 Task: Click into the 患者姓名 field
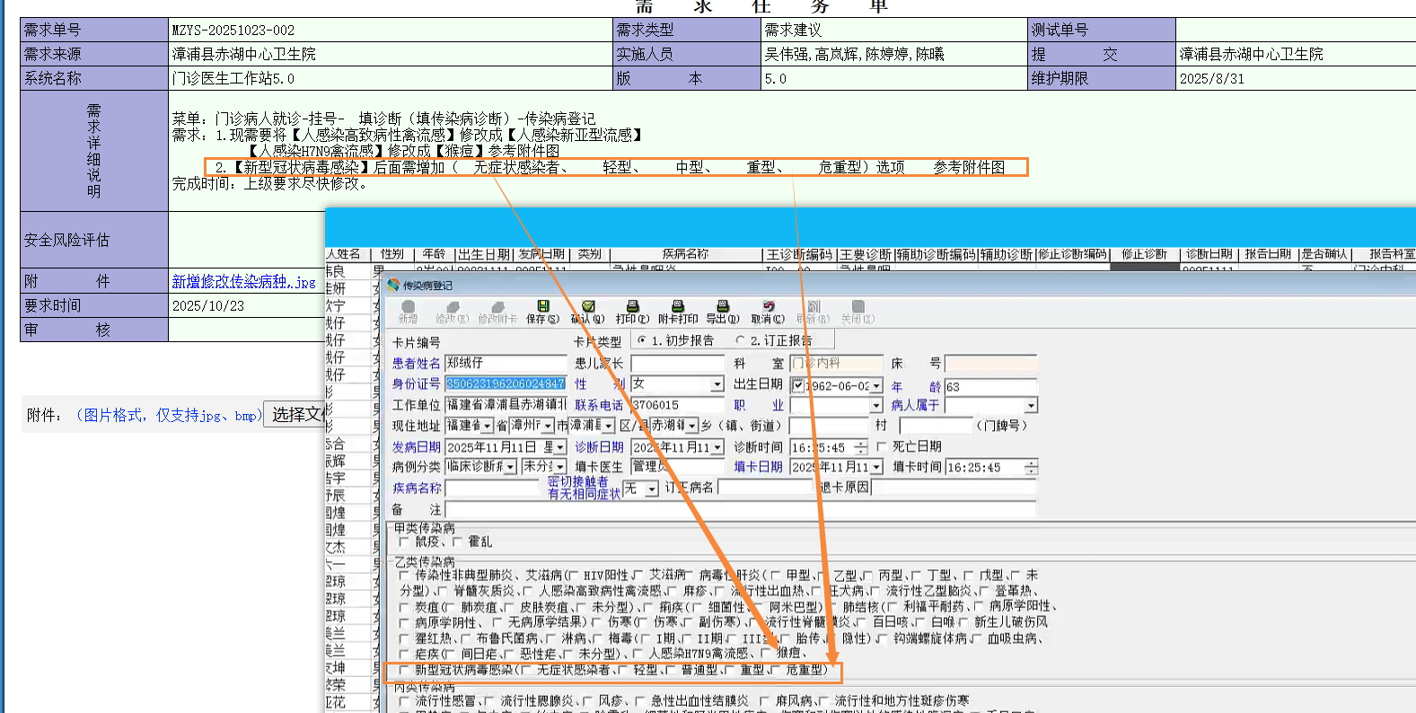pyautogui.click(x=506, y=363)
